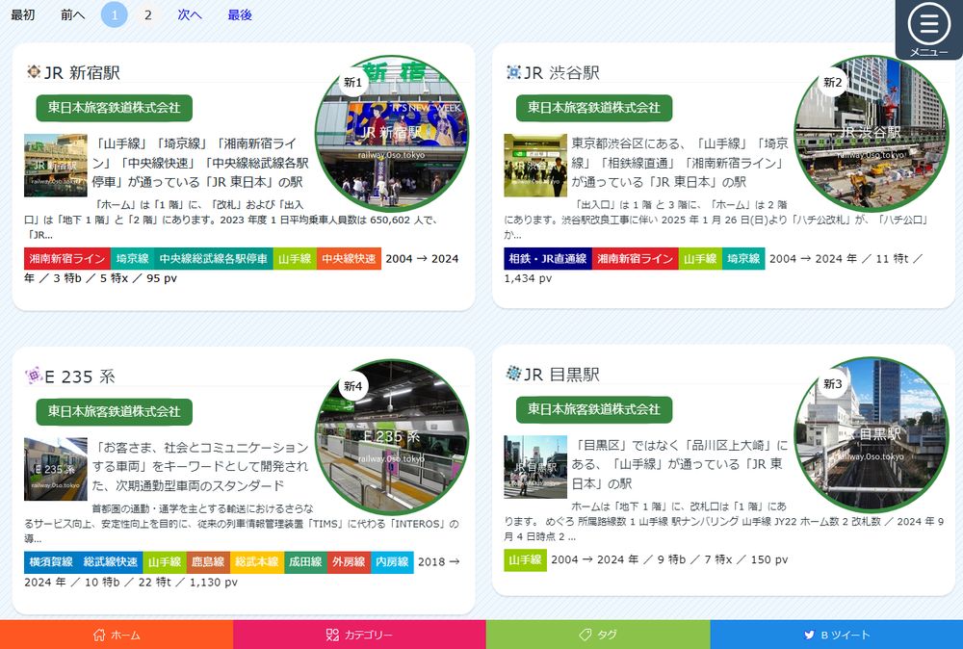Select 湘南新宿ライン tag in 新宿駅 card
963x649 pixels.
[x=67, y=258]
